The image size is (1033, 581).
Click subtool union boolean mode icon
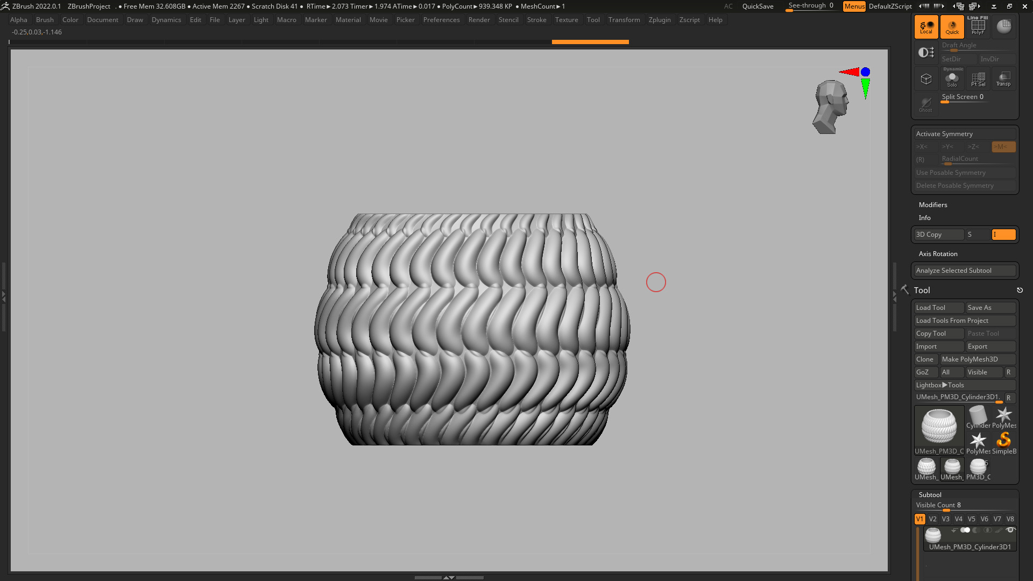coord(965,530)
